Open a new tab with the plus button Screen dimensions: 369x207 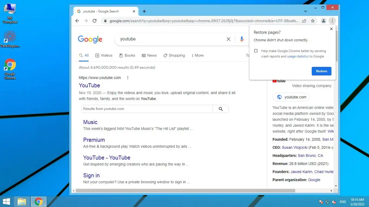[144, 11]
